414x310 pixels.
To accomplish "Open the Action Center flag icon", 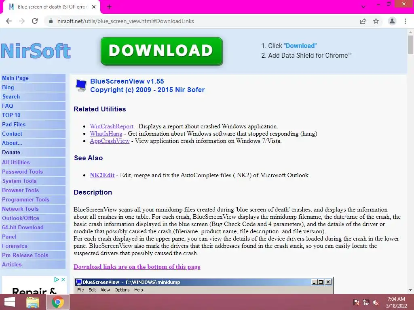I will pyautogui.click(x=356, y=302).
